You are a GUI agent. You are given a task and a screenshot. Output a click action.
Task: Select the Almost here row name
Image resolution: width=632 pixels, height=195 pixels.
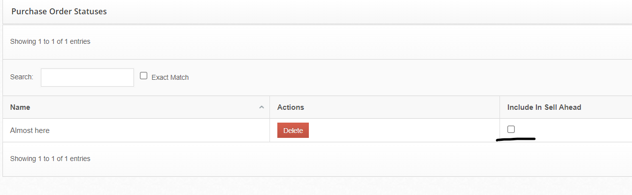30,130
